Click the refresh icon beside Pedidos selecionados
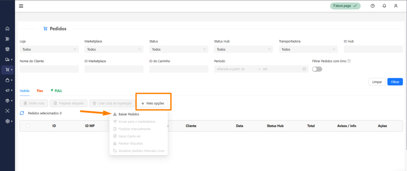The height and width of the screenshot is (171, 407). coord(22,113)
